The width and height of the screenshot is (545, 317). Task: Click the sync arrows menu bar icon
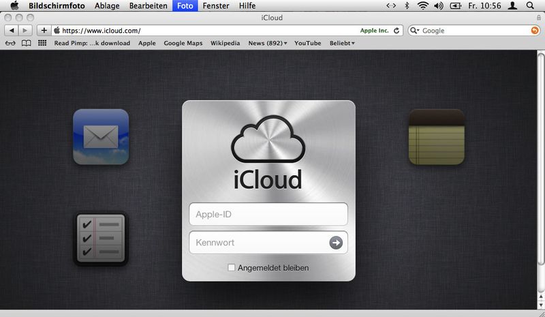click(x=391, y=5)
